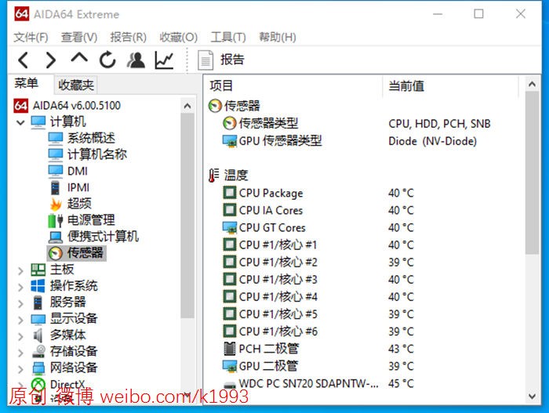Click the up-level arrow toolbar icon
549x413 pixels.
pyautogui.click(x=79, y=58)
